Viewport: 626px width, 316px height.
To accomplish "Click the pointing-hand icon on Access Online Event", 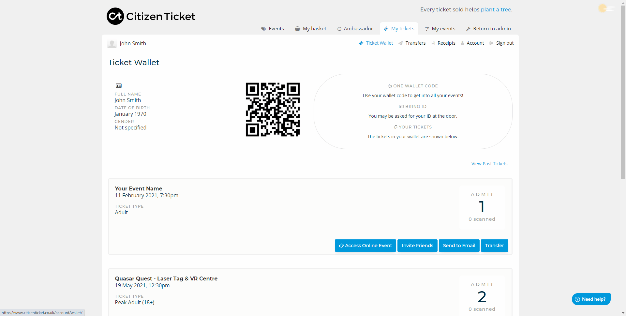I will point(341,246).
